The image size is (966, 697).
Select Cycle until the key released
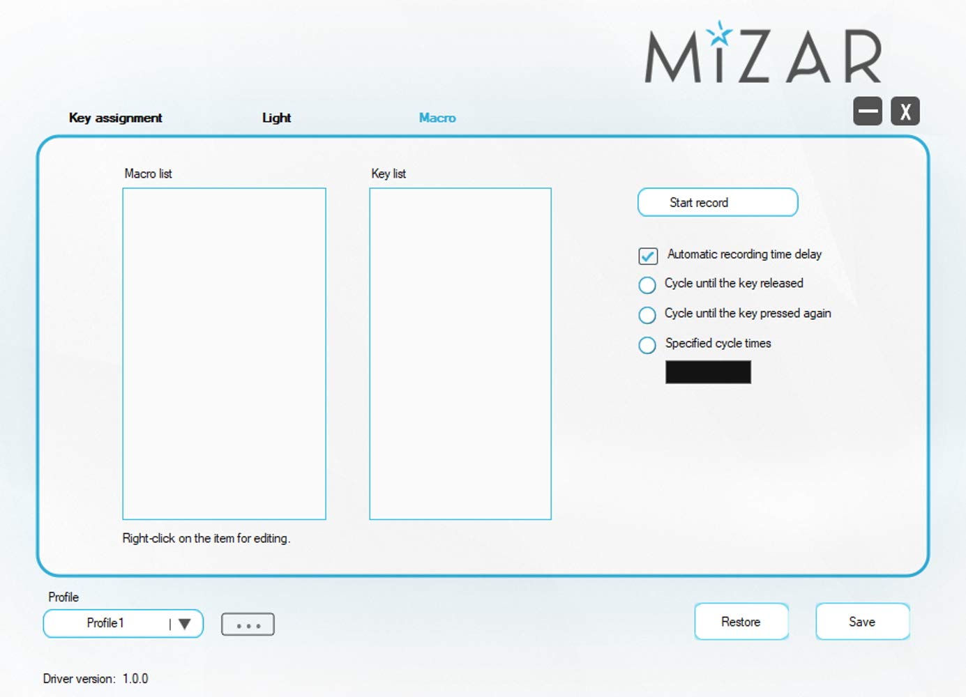click(x=647, y=284)
